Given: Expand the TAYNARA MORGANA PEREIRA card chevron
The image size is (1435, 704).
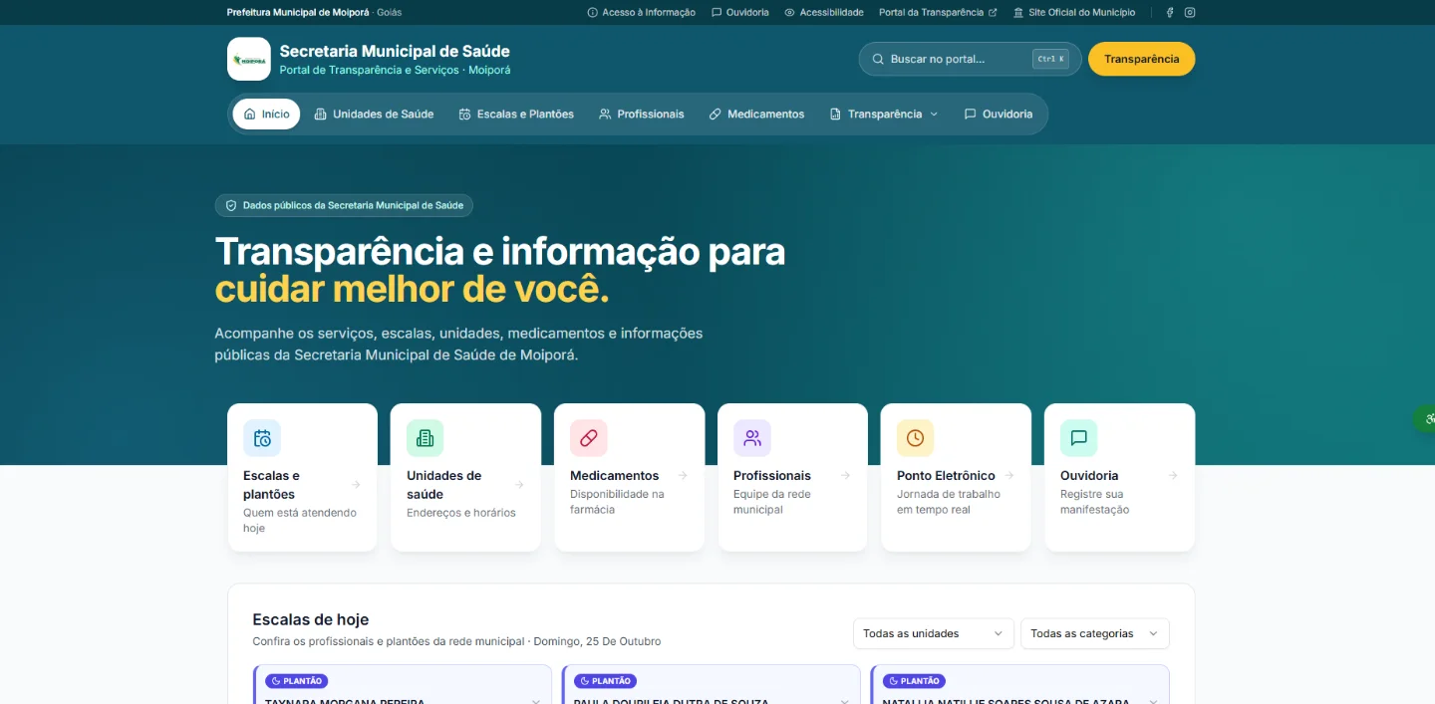Looking at the screenshot, I should [x=535, y=700].
